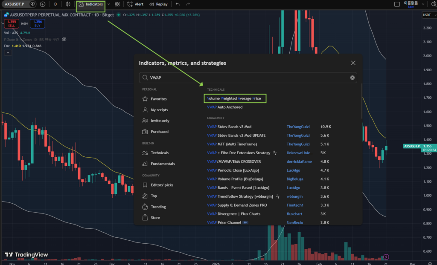Toggle F-Zone indicator visibility eye
This screenshot has height=265, width=437.
(64, 39)
